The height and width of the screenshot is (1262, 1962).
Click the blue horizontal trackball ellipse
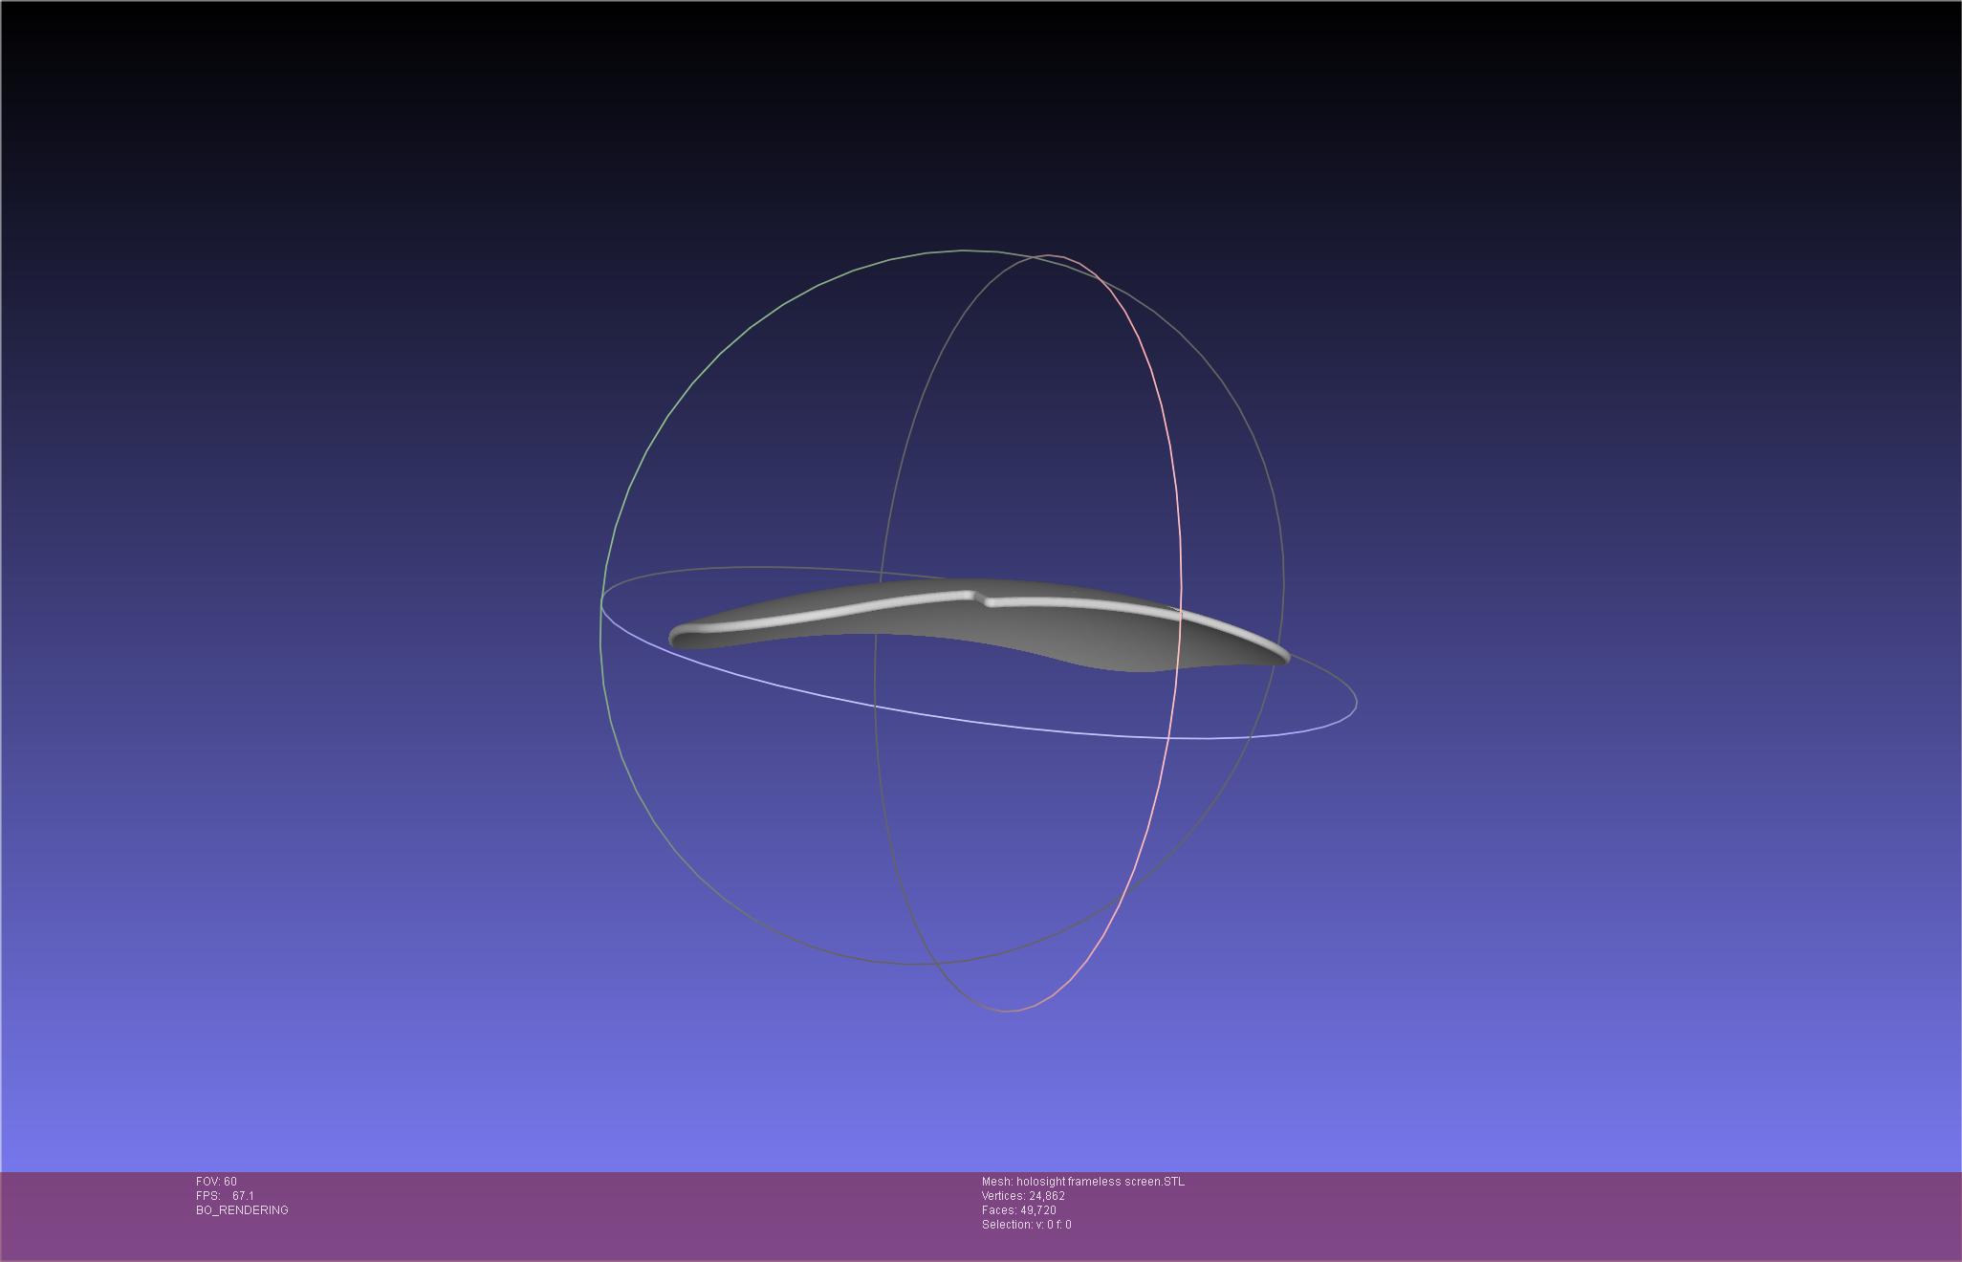tap(1004, 724)
